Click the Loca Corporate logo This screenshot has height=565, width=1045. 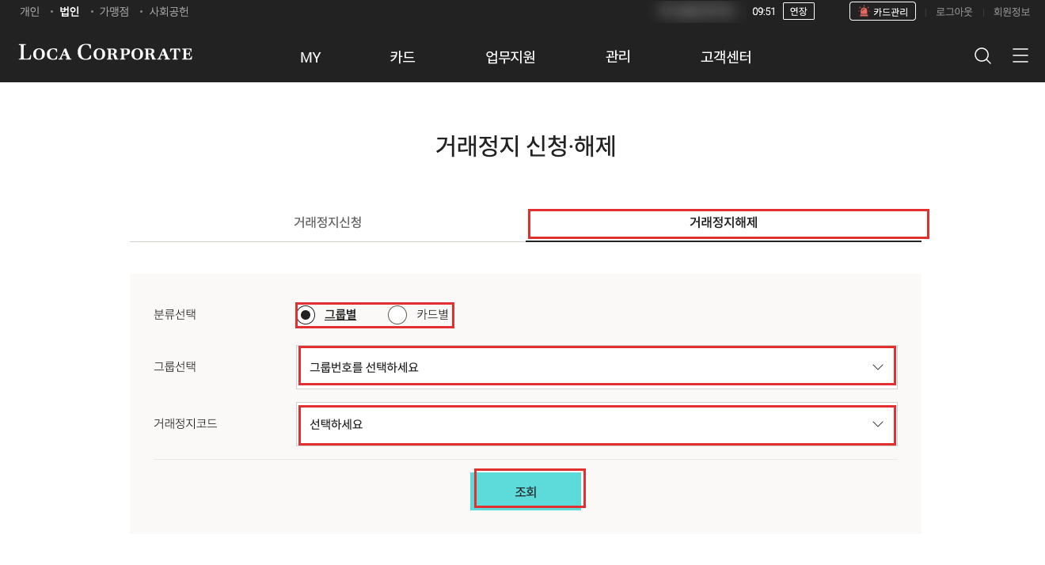pos(106,53)
